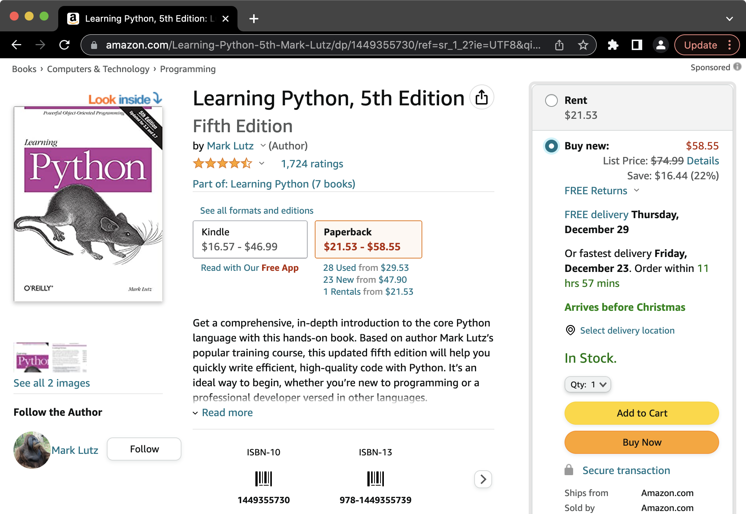746x514 pixels.
Task: Choose the Kindle format
Action: click(250, 239)
